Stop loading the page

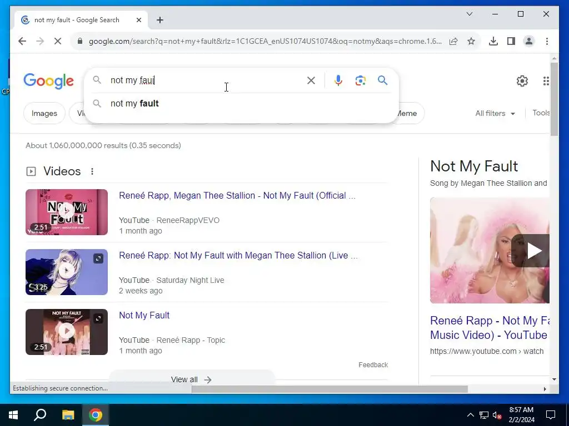click(58, 41)
